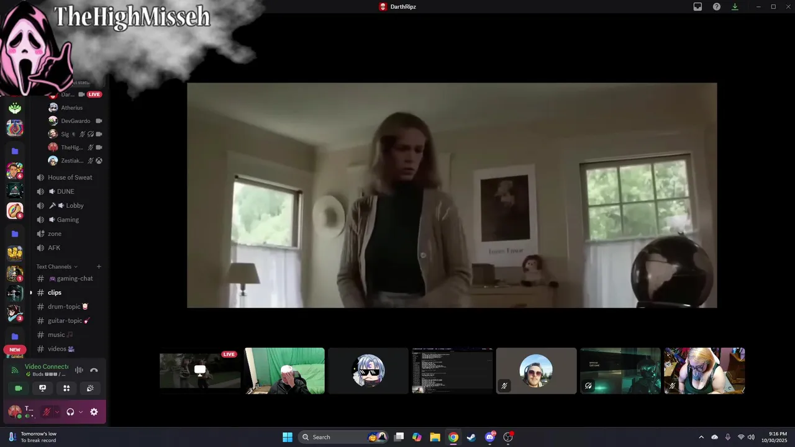Open the green lotus server icon
The height and width of the screenshot is (447, 795).
tap(15, 108)
